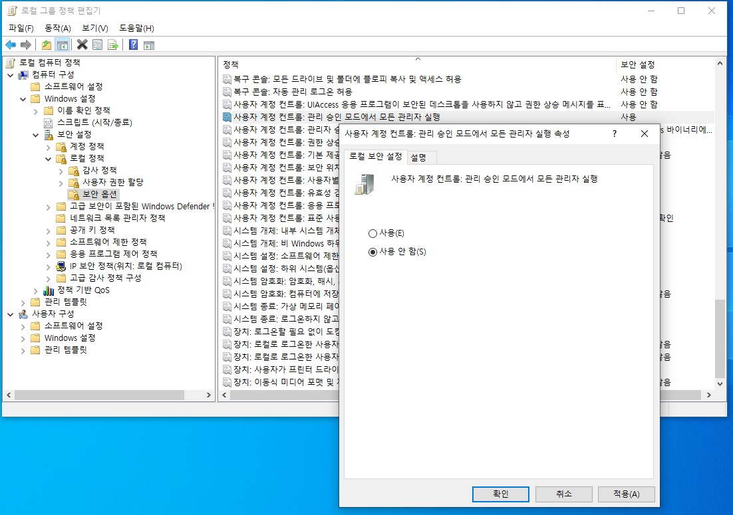Click icon of 시스템 종료: 가상 메모리 row
This screenshot has width=733, height=515.
(x=227, y=306)
